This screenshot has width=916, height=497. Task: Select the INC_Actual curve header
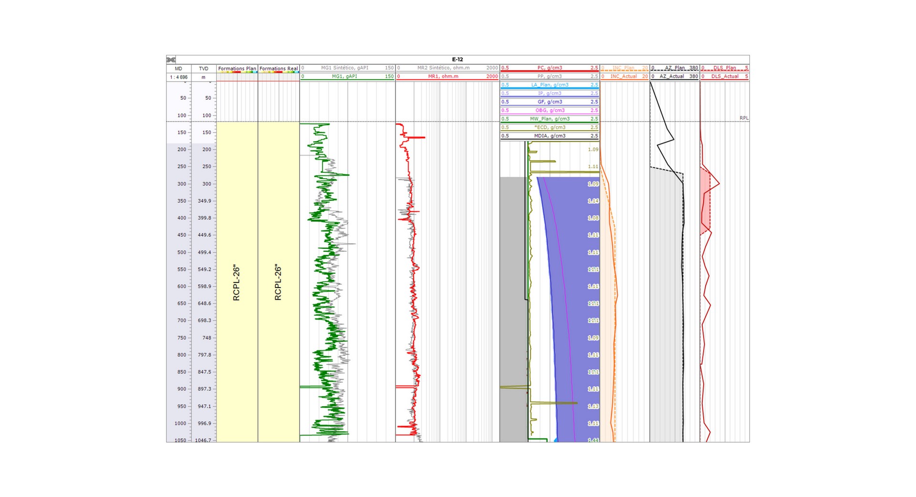point(624,77)
